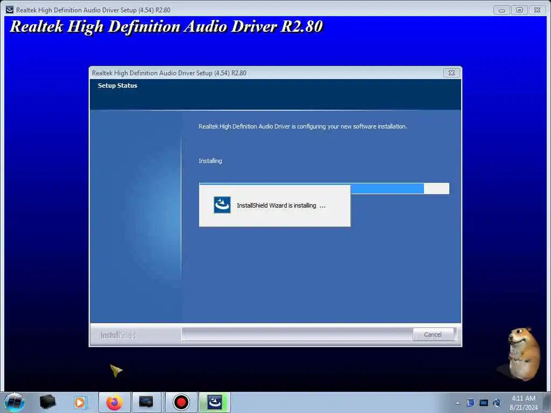This screenshot has width=551, height=413.
Task: Open the monitor app taskbar icon
Action: tap(146, 402)
